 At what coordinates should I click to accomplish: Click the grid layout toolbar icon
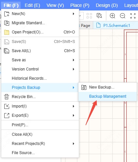[89, 16]
